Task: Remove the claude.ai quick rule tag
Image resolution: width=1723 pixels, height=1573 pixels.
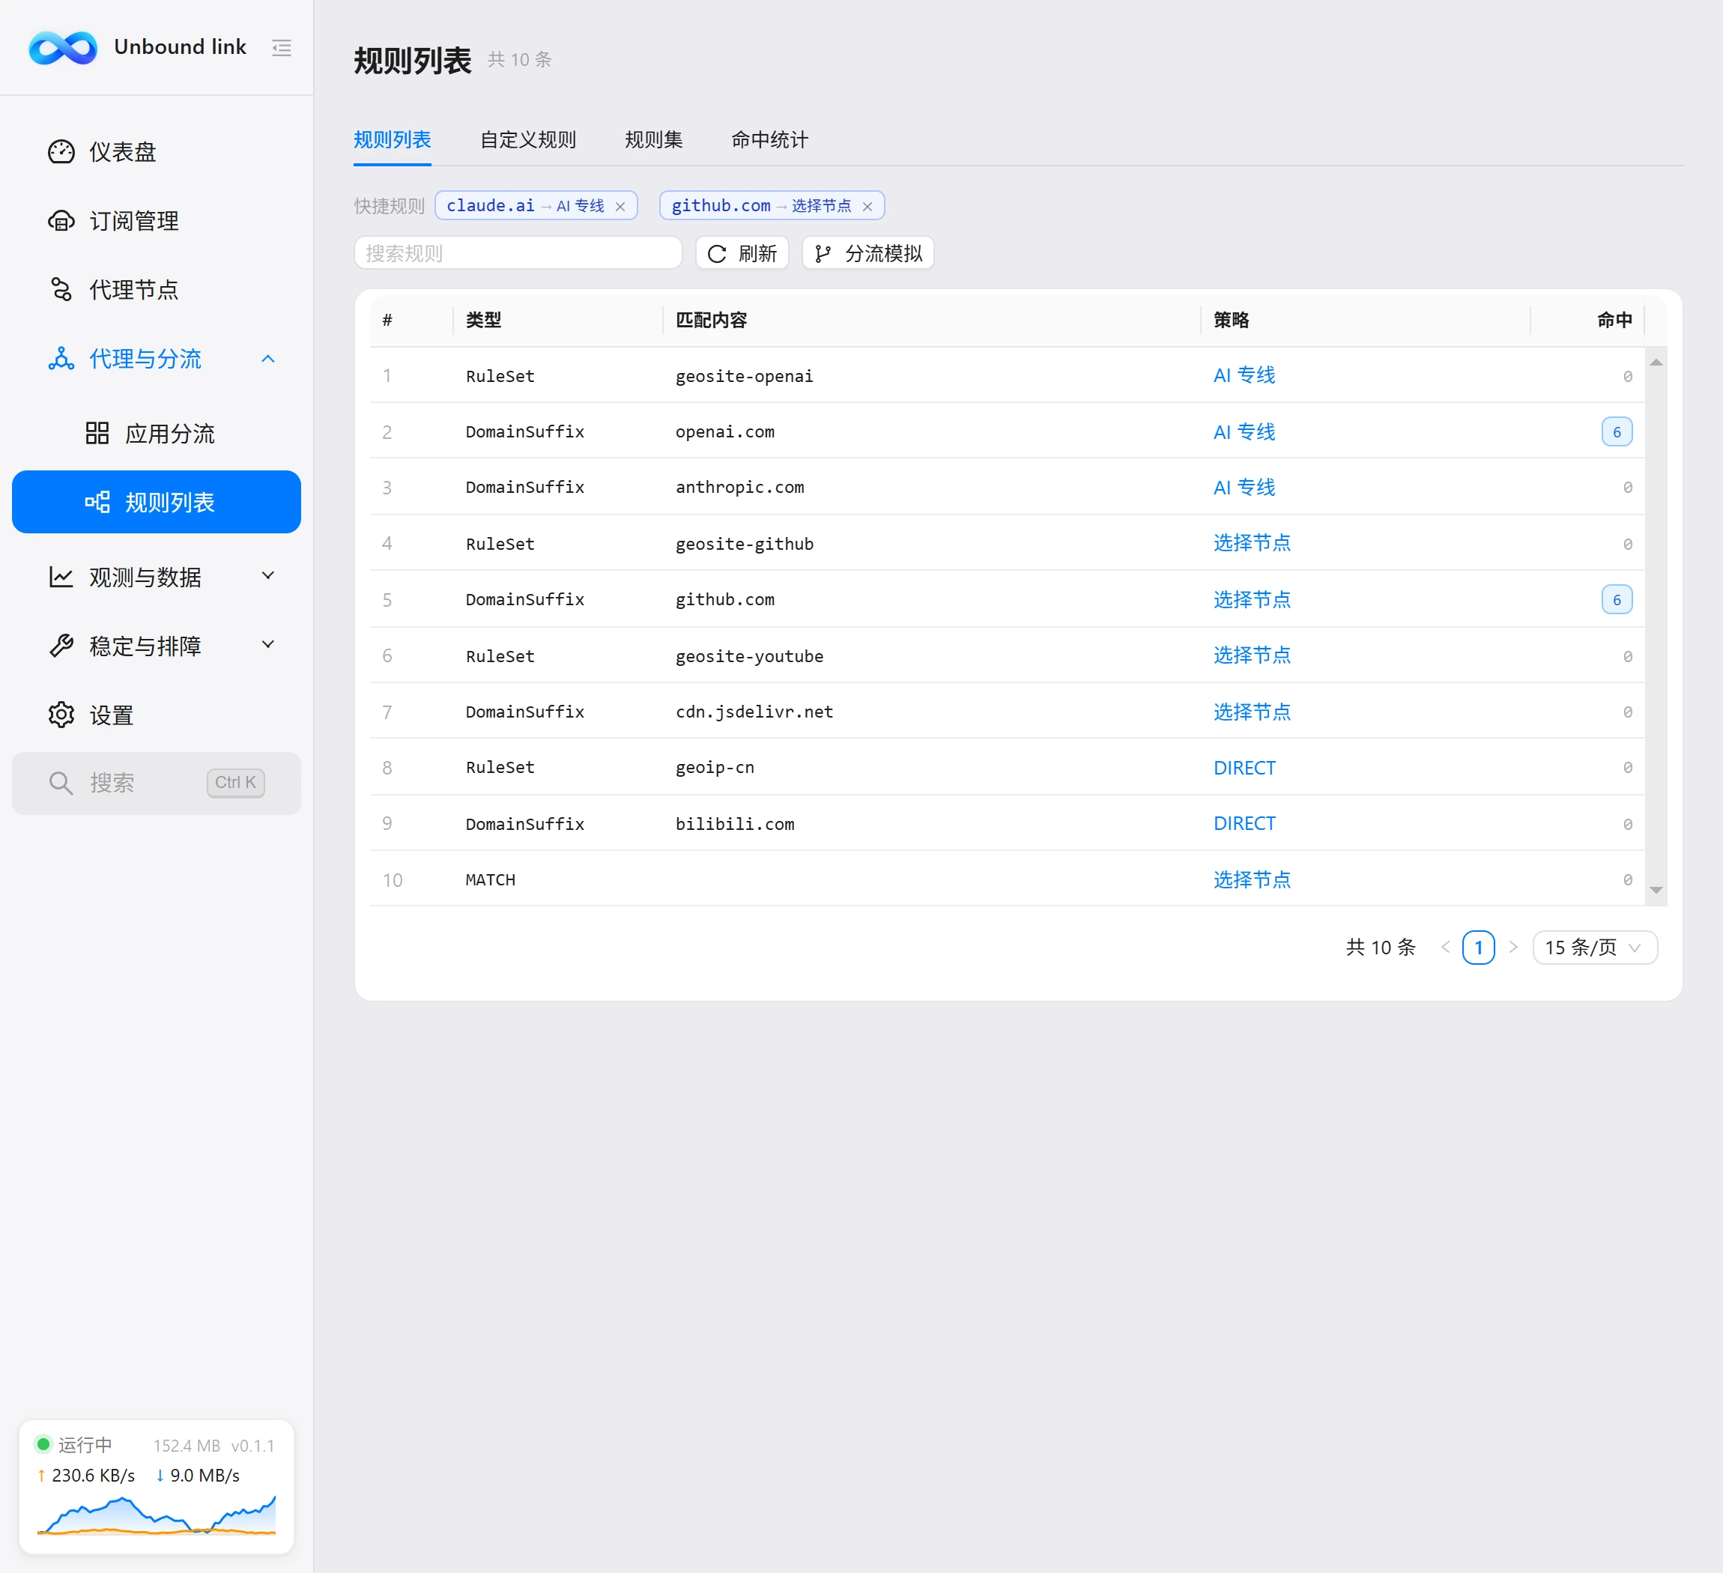Action: (620, 207)
